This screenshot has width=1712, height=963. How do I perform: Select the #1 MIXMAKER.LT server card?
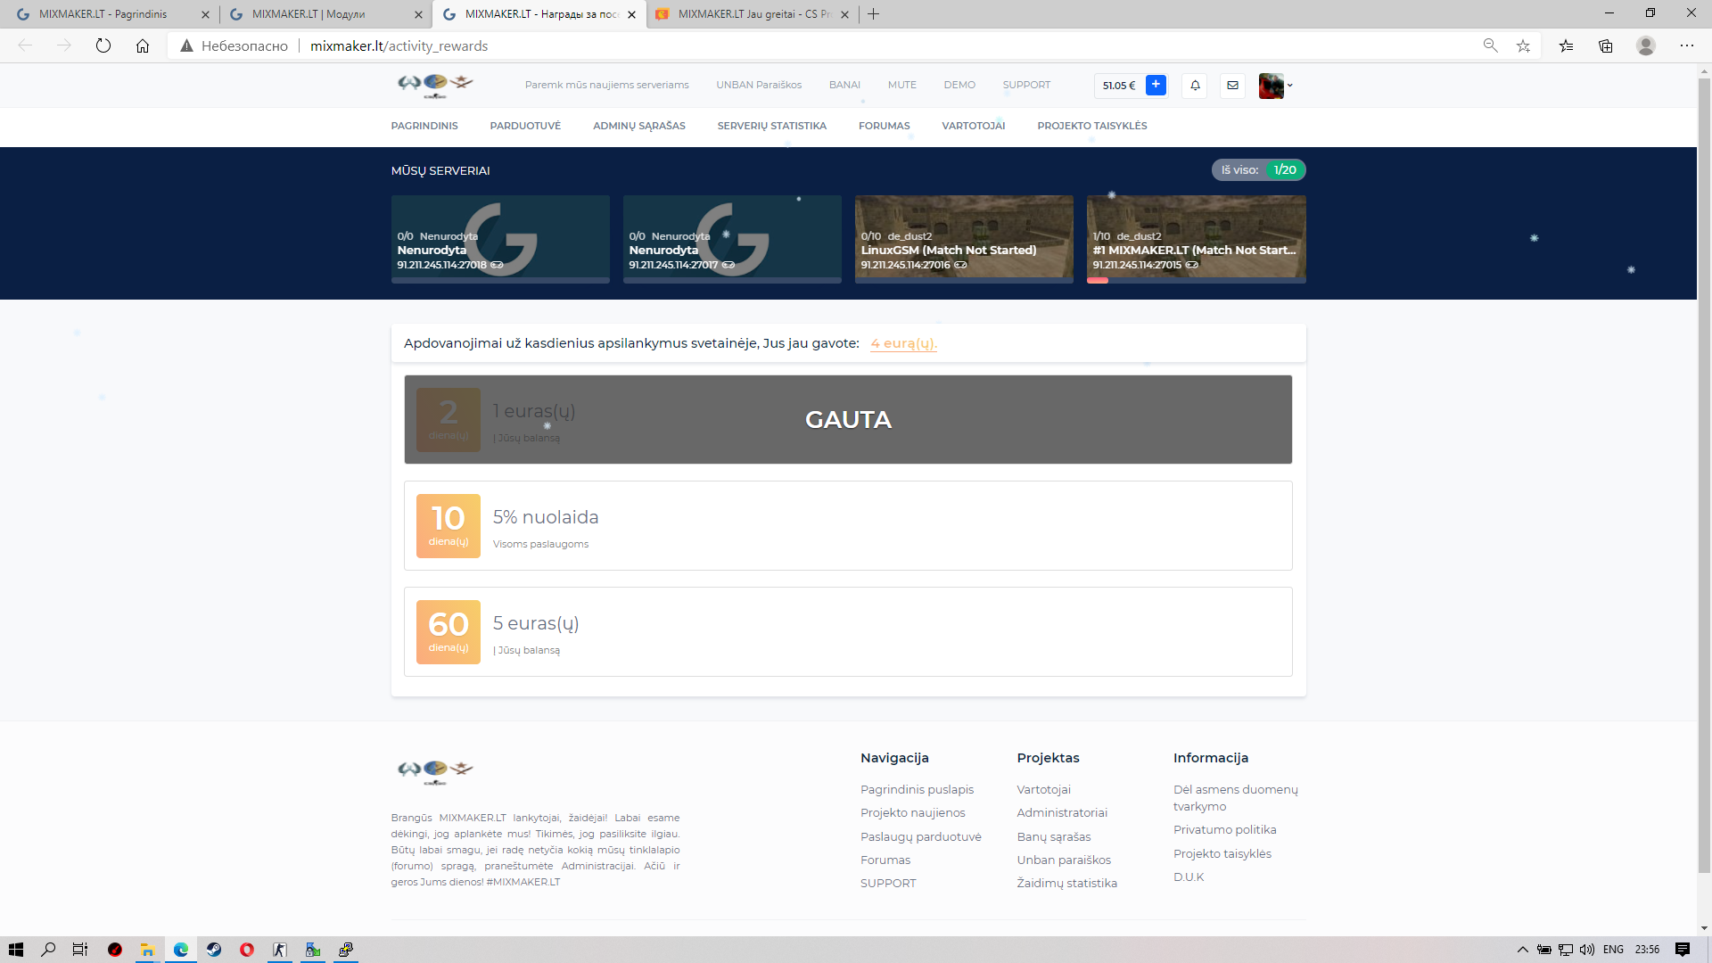coord(1196,239)
